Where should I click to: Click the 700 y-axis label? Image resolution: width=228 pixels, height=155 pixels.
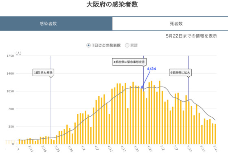(11, 109)
